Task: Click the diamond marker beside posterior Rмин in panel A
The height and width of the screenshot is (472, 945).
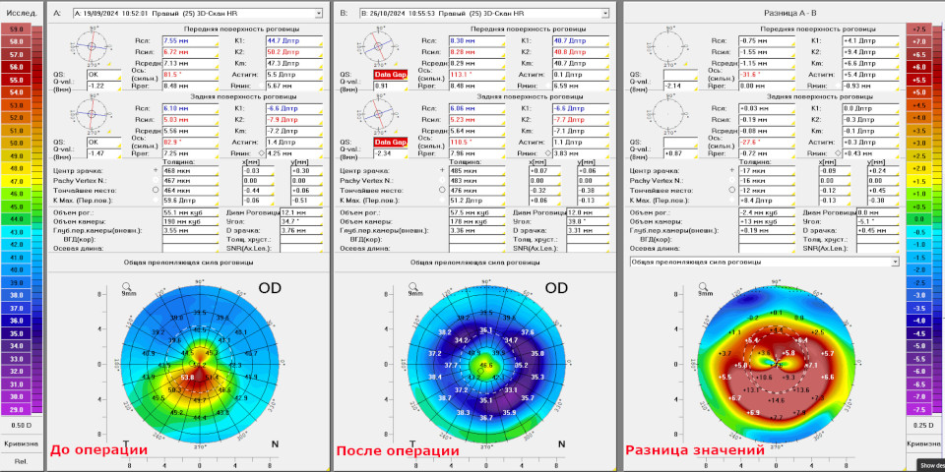Action: pyautogui.click(x=262, y=153)
